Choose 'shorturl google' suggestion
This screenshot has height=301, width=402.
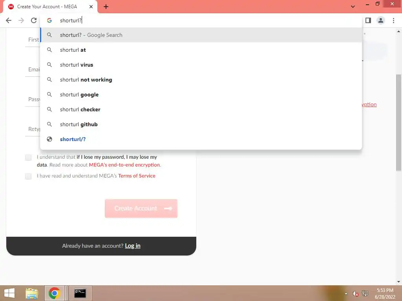coord(201,94)
